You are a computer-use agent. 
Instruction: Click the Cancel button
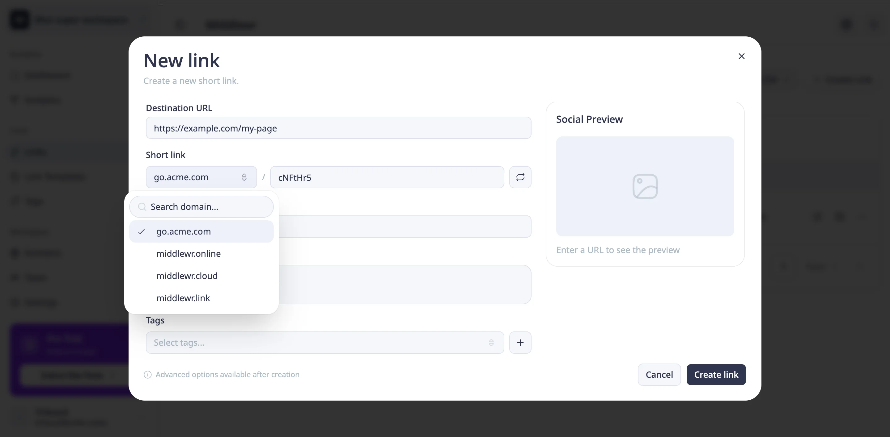pos(659,375)
